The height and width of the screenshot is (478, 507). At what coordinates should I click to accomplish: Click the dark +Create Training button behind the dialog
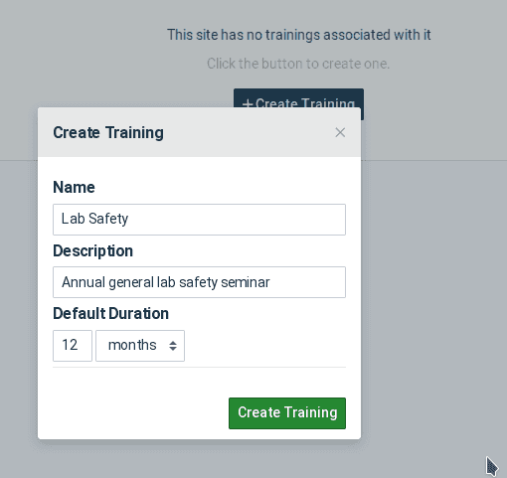(298, 98)
